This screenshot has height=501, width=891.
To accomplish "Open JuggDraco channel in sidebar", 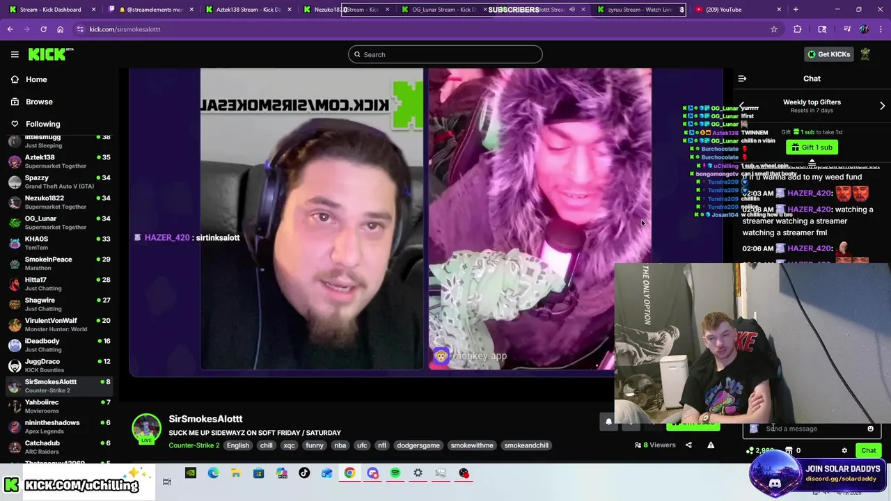I will pyautogui.click(x=59, y=365).
